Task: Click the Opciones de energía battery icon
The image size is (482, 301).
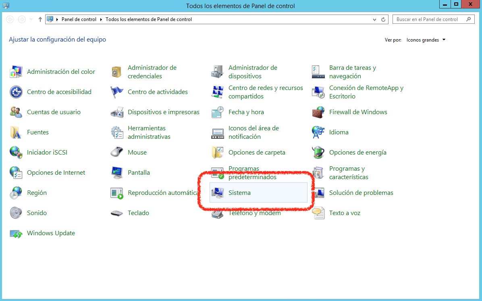Action: (318, 153)
